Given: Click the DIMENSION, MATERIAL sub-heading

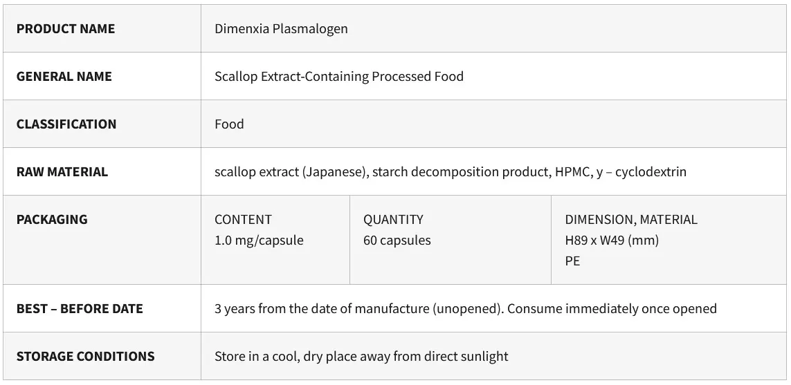Looking at the screenshot, I should (x=630, y=219).
